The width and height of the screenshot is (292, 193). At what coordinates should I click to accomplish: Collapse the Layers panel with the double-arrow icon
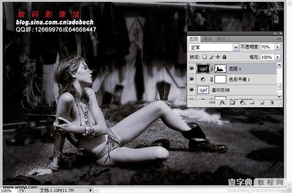[275, 34]
